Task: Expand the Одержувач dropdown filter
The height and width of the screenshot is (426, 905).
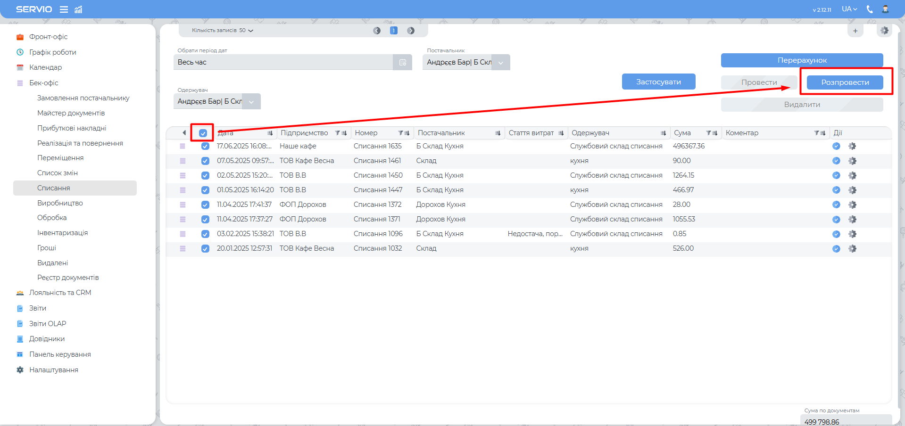Action: click(x=251, y=101)
